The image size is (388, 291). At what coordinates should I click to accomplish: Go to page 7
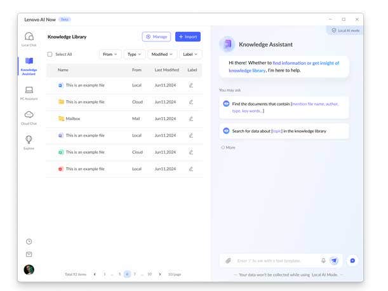[x=135, y=274]
